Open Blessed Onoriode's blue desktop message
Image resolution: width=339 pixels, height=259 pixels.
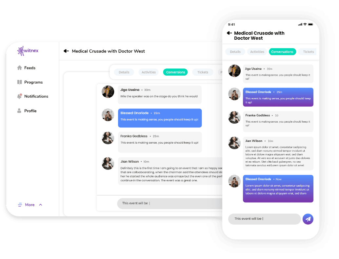pyautogui.click(x=160, y=118)
